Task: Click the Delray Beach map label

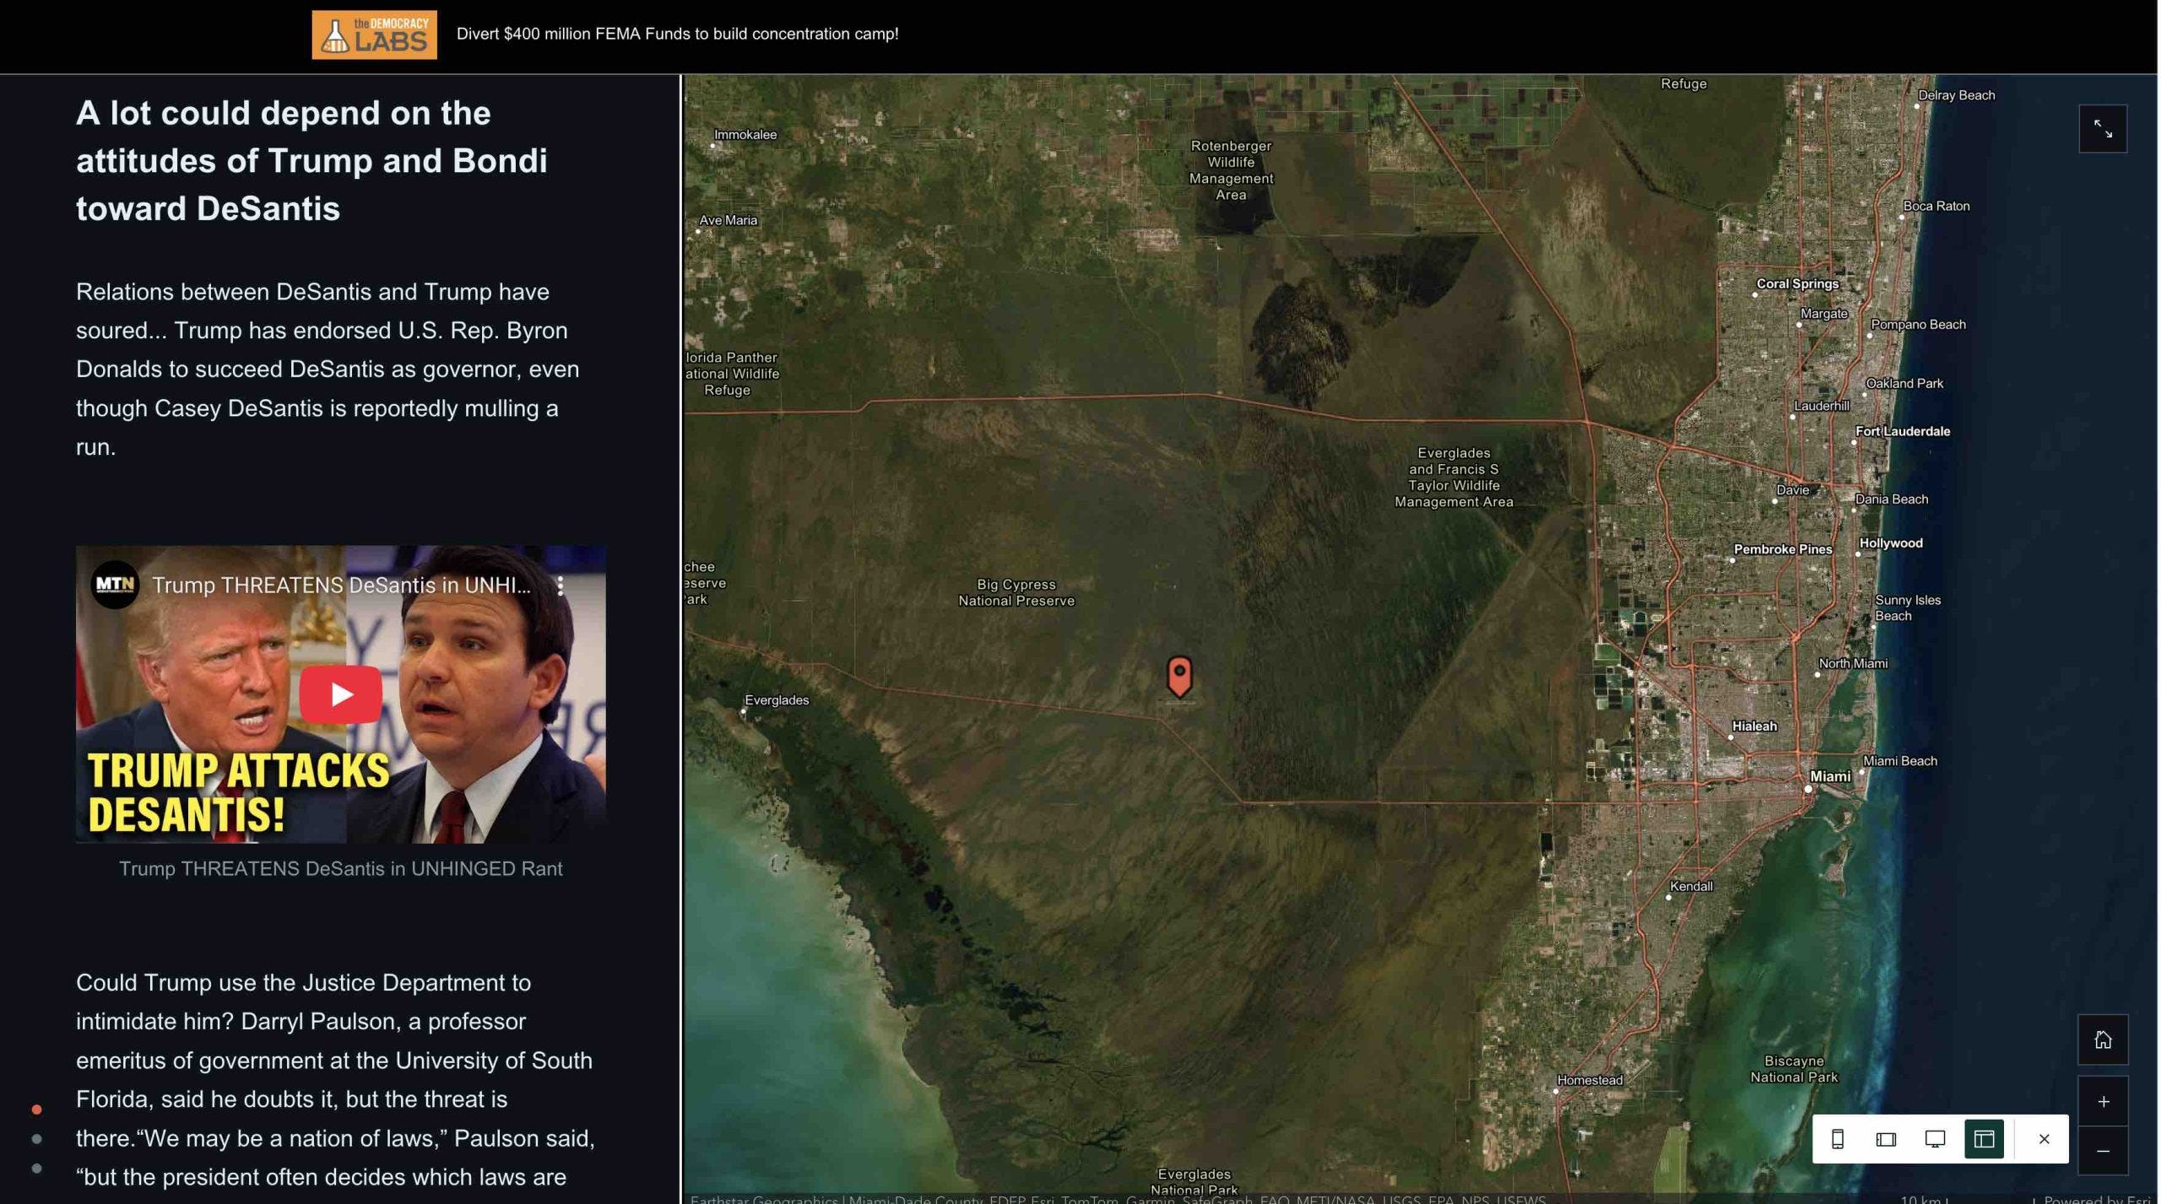Action: pos(1957,95)
